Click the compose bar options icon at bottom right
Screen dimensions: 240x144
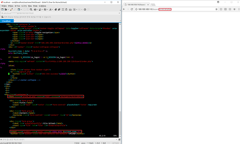(x=119, y=140)
